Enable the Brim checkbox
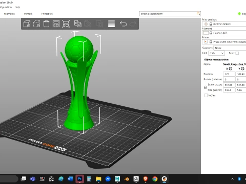 pyautogui.click(x=237, y=53)
